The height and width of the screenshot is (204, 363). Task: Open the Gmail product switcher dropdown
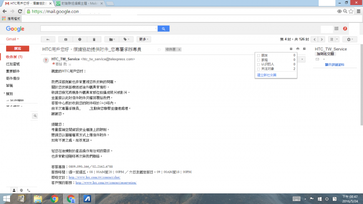pyautogui.click(x=12, y=39)
